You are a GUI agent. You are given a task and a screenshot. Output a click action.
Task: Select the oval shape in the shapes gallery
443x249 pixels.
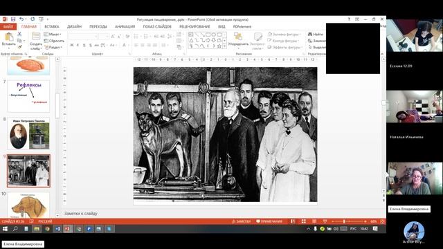click(214, 35)
